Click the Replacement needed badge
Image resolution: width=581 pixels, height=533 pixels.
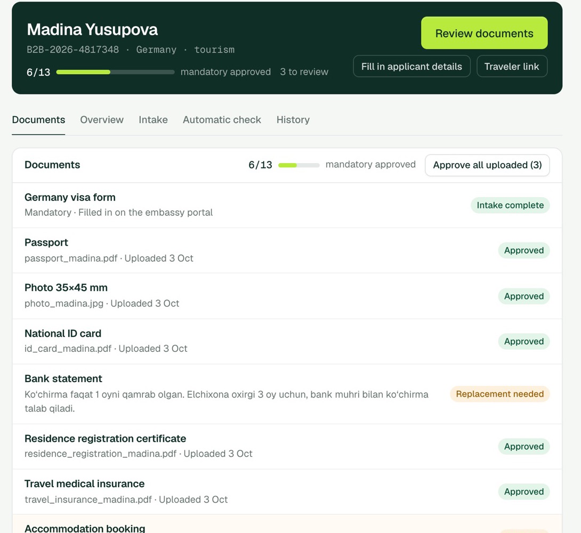[x=499, y=394]
